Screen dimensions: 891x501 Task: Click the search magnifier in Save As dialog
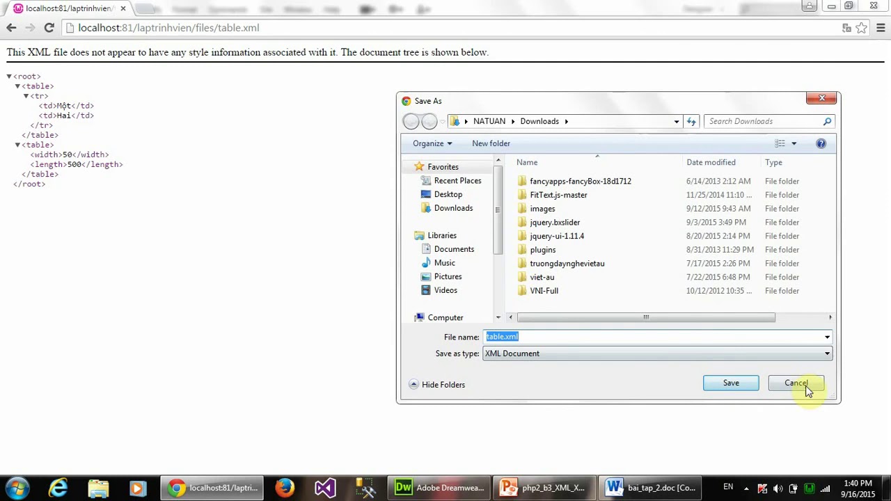(x=827, y=121)
